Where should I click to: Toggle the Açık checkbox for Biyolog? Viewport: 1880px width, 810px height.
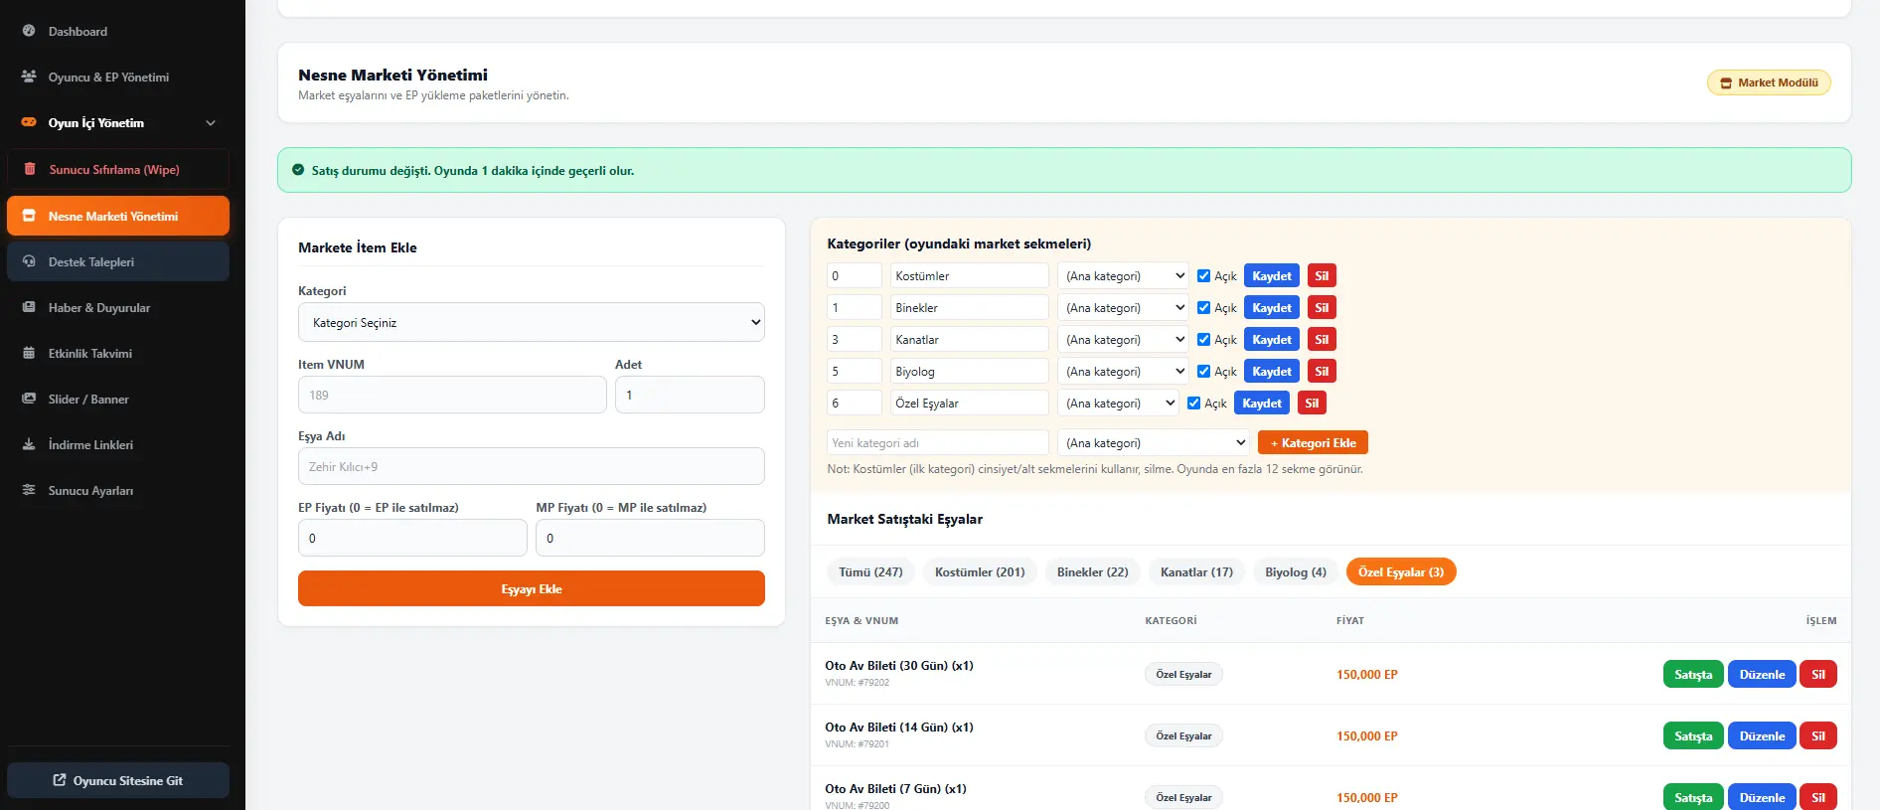1203,371
